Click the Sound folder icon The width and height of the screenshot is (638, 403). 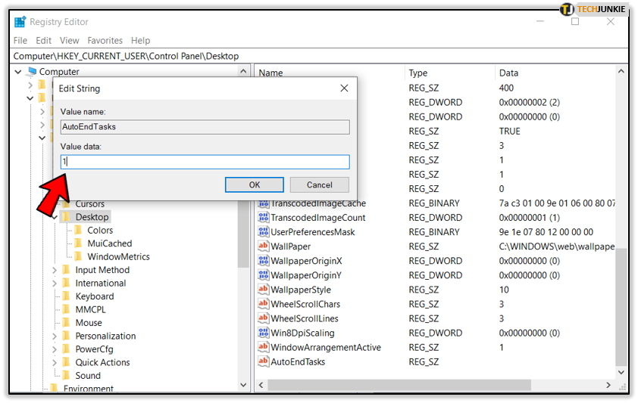pyautogui.click(x=67, y=376)
